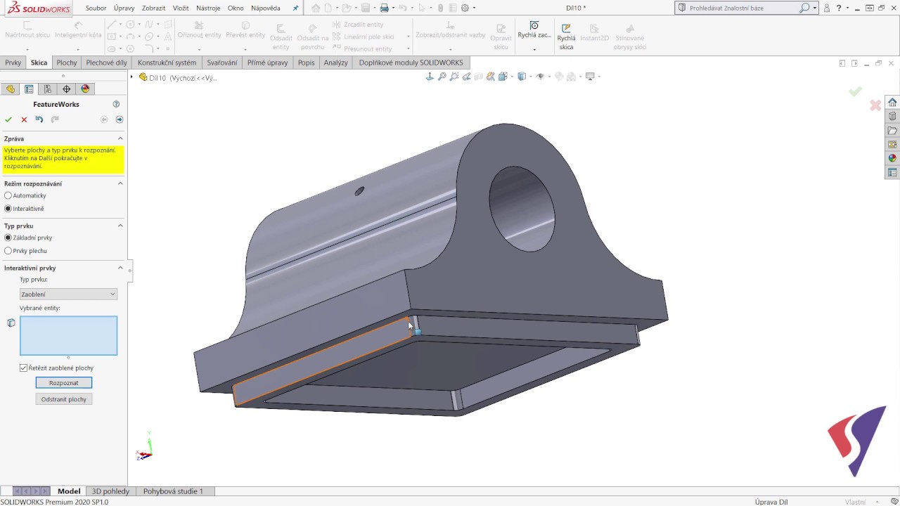Open the Pohybová studie 1 bottom tab
This screenshot has height=506, width=900.
click(173, 491)
